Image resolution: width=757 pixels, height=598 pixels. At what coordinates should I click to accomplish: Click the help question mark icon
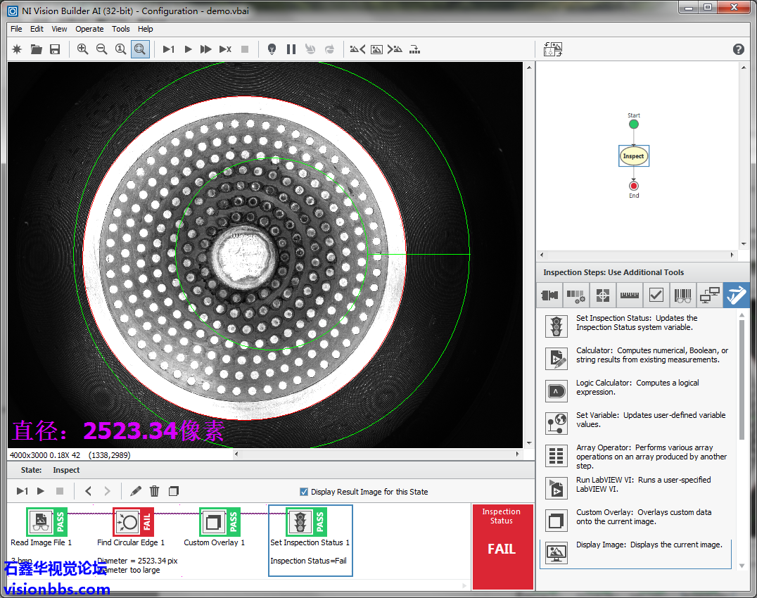point(738,49)
